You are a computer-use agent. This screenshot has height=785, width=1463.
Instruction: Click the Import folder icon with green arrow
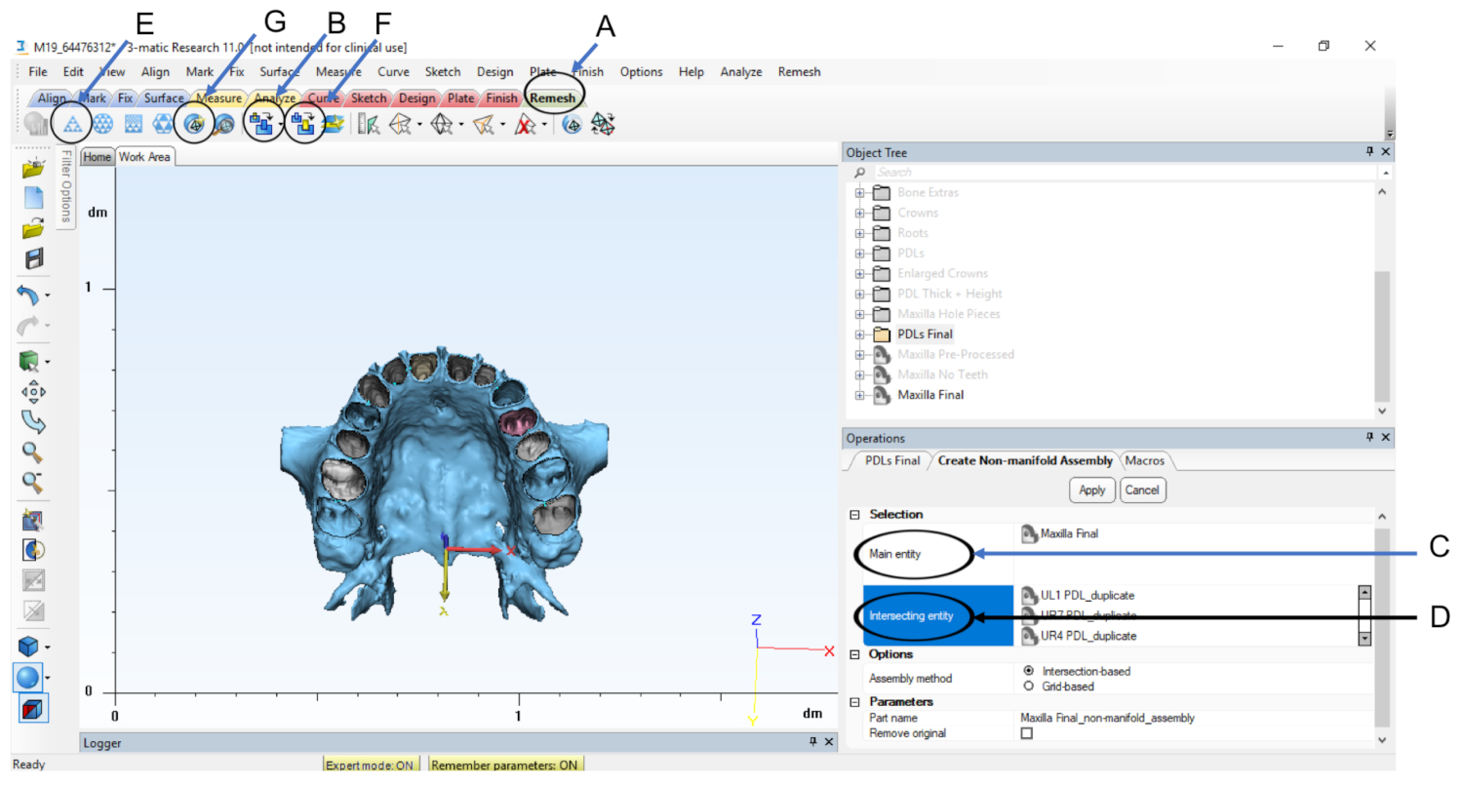click(x=34, y=228)
